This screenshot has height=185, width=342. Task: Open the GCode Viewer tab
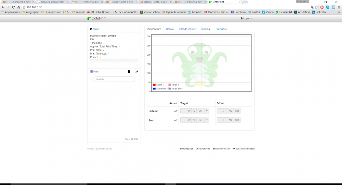(x=187, y=29)
